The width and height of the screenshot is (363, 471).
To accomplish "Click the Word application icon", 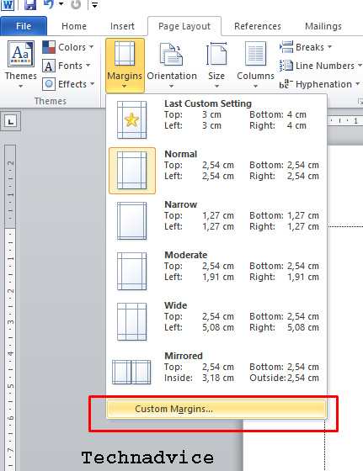I will 8,5.
